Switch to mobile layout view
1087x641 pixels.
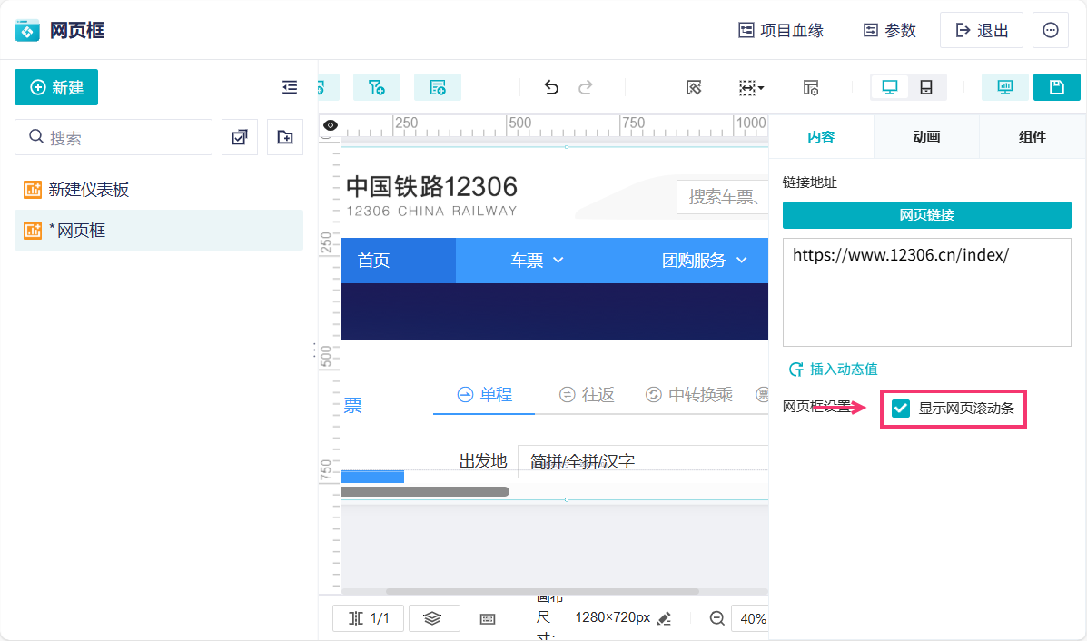pos(926,87)
